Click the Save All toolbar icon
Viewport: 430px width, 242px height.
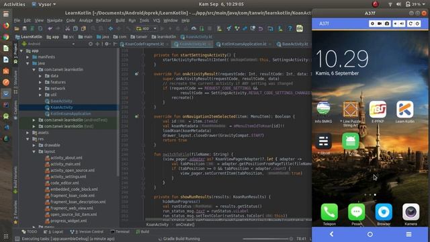point(24,28)
